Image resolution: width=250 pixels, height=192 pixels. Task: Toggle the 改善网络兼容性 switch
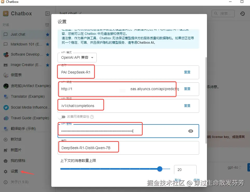click(x=62, y=117)
